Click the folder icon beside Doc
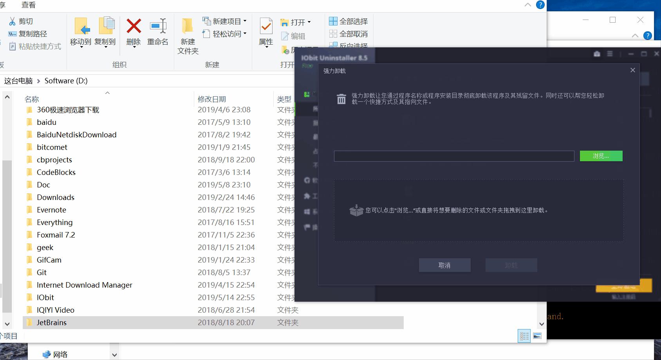661x360 pixels. point(29,185)
